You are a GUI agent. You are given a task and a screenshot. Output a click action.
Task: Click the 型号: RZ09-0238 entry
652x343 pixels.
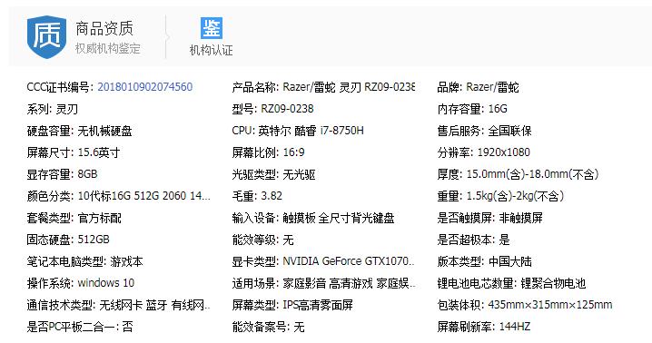point(272,109)
